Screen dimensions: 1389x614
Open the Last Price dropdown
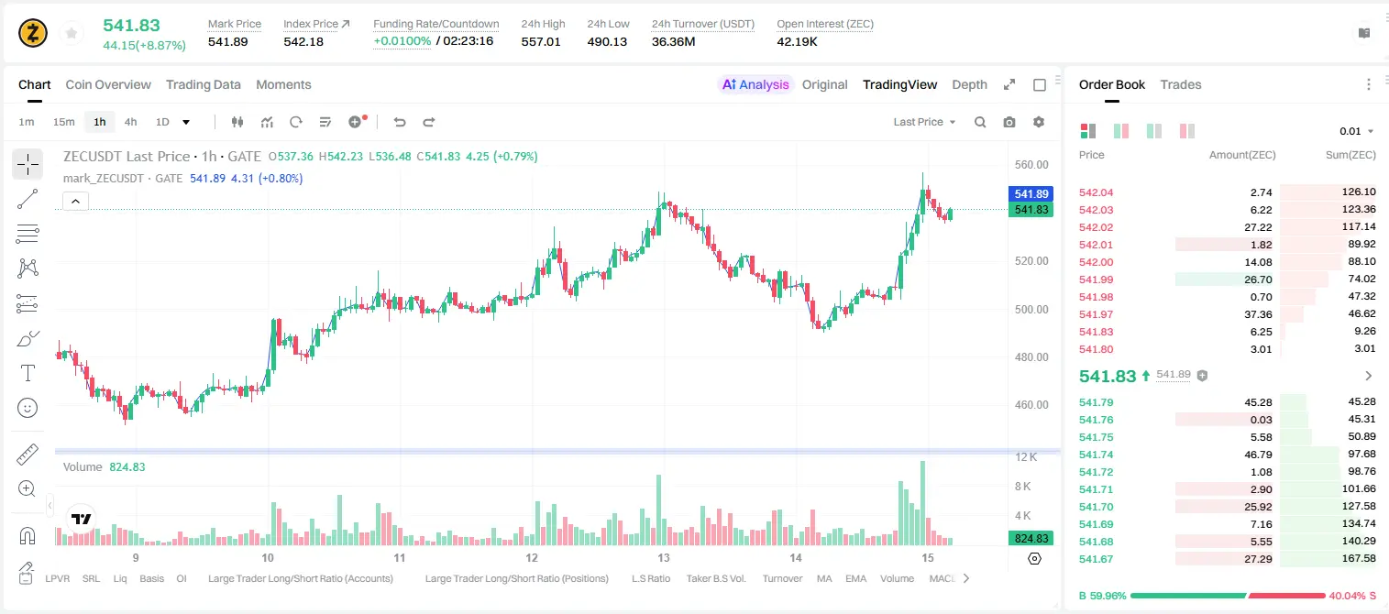[x=924, y=122]
